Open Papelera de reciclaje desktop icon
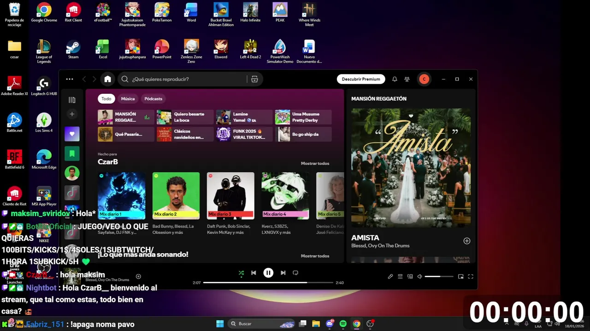Screen dimensions: 590x331 tap(14, 14)
